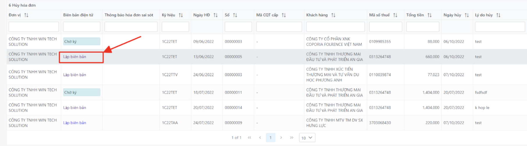
Task: Sort table by Đơn vị column icon
Action: [26, 15]
